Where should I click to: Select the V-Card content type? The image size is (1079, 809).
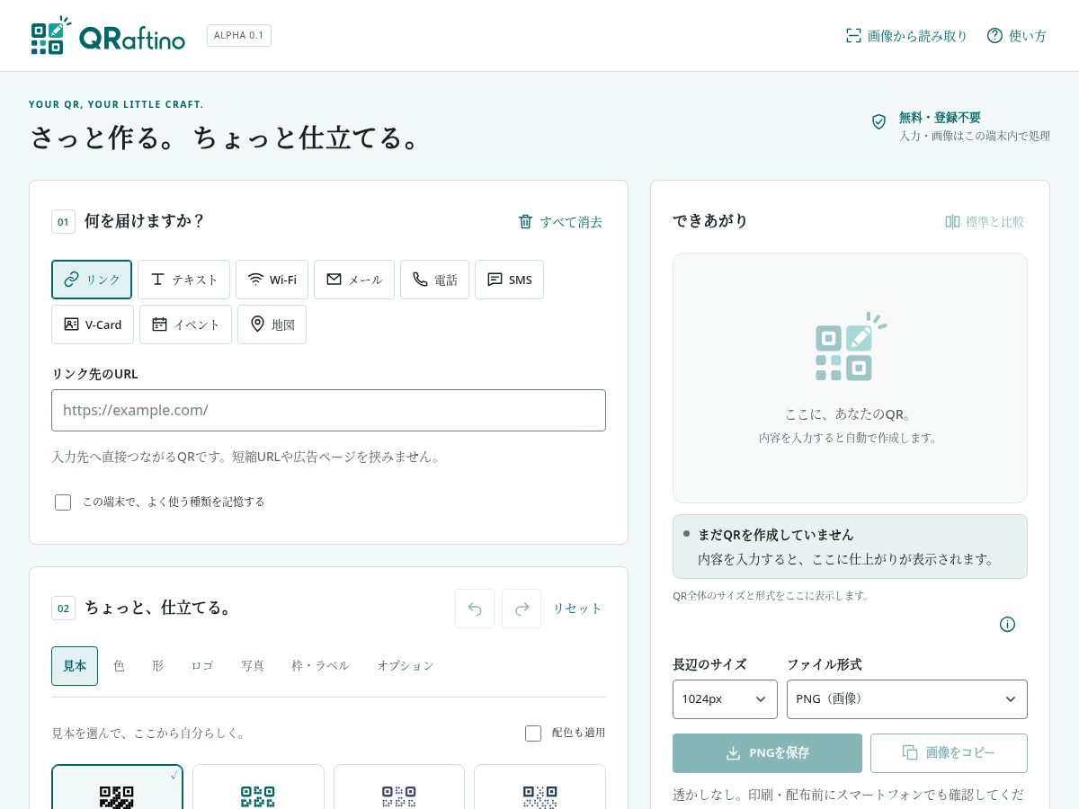[93, 324]
